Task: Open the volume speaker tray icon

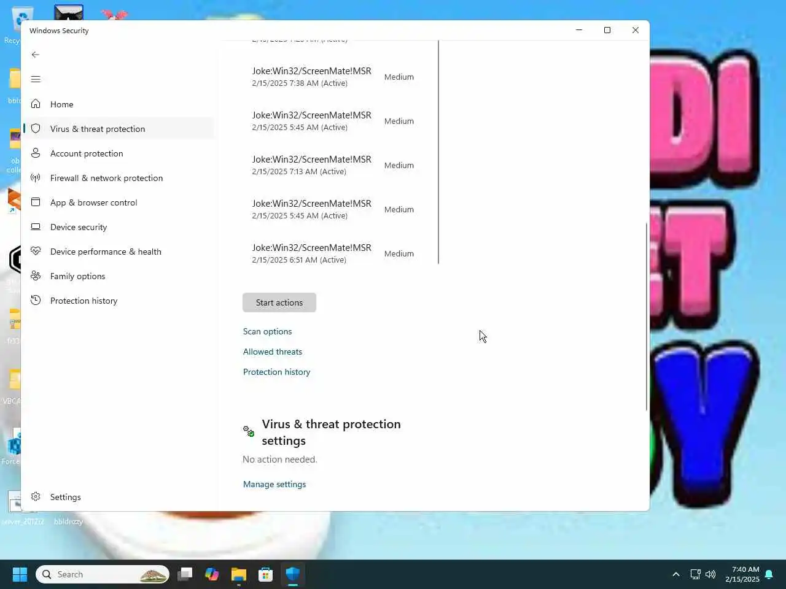Action: coord(710,574)
